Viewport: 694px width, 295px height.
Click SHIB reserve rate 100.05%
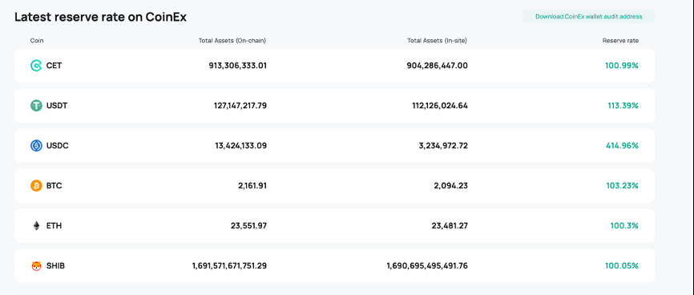622,266
